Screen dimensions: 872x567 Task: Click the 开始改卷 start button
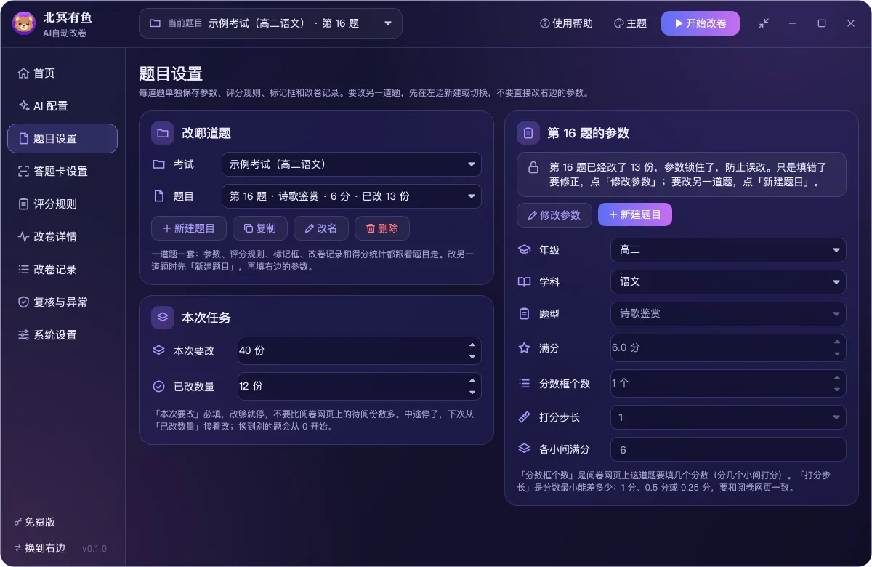(701, 23)
